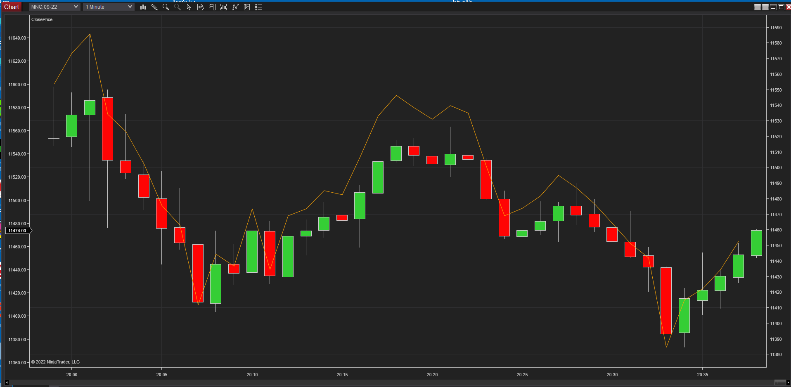Maximize the chart window
Viewport: 791px width, 387px height.
(781, 7)
